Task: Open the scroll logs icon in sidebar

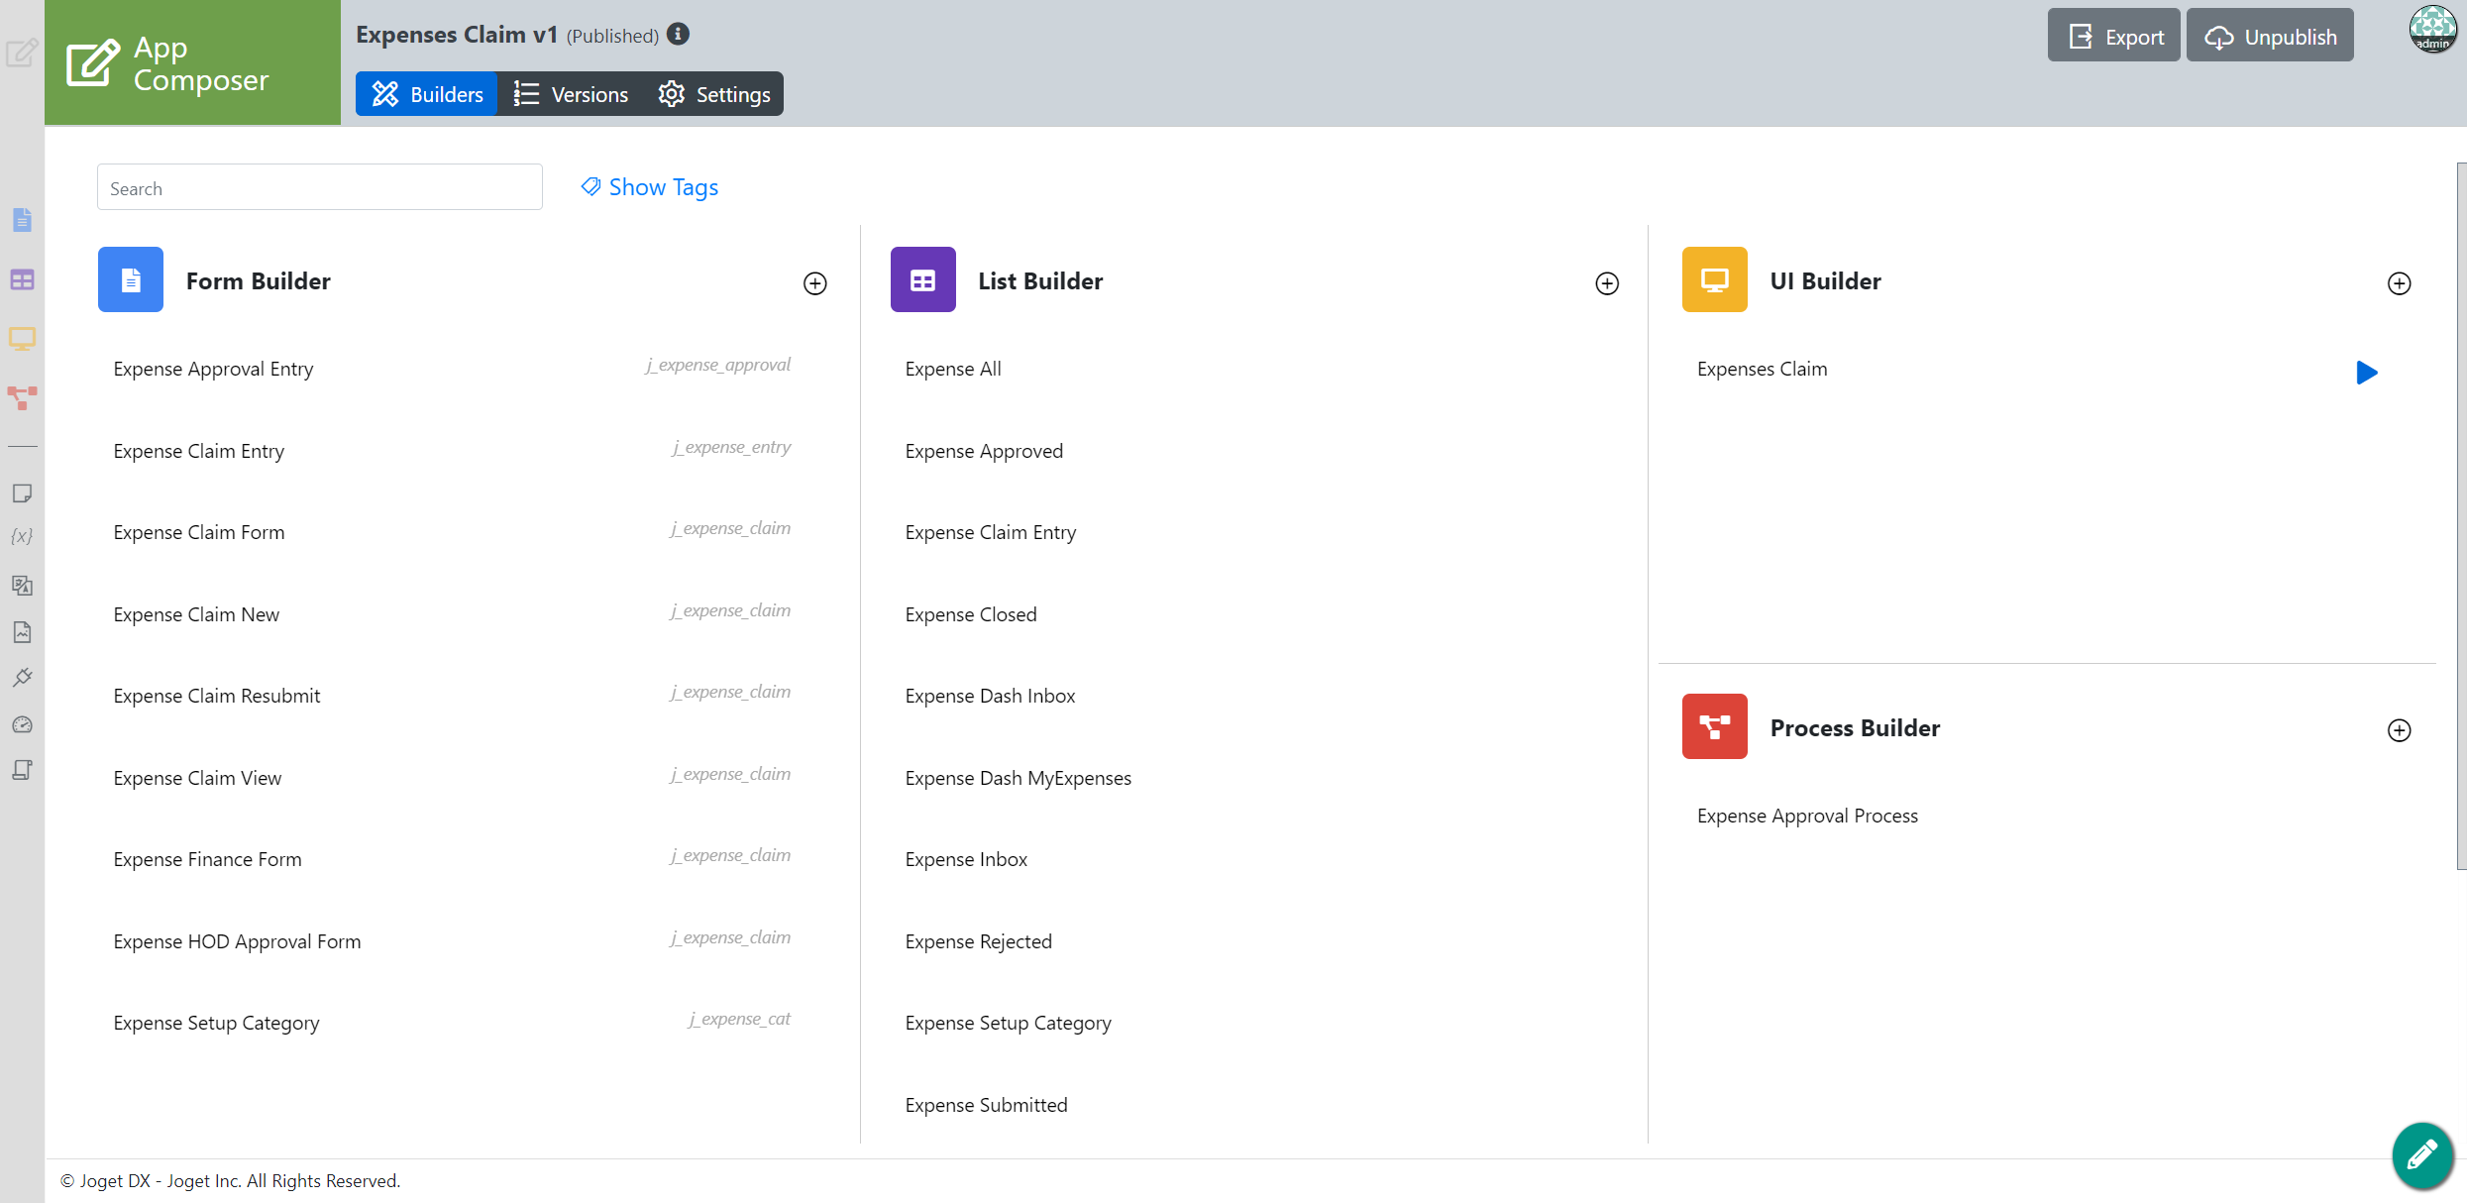Action: click(x=22, y=770)
